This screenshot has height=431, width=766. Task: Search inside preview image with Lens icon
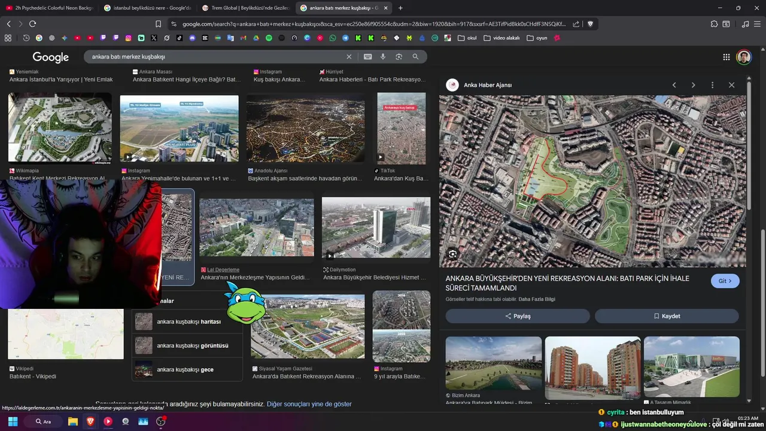[452, 254]
